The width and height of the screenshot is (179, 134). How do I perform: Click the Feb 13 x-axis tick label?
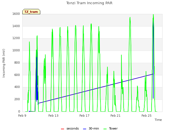(x=53, y=116)
